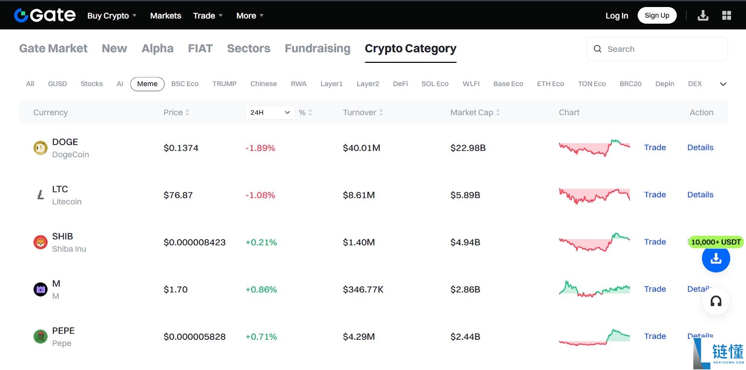Open the grid apps menu icon
The height and width of the screenshot is (370, 746).
point(726,15)
